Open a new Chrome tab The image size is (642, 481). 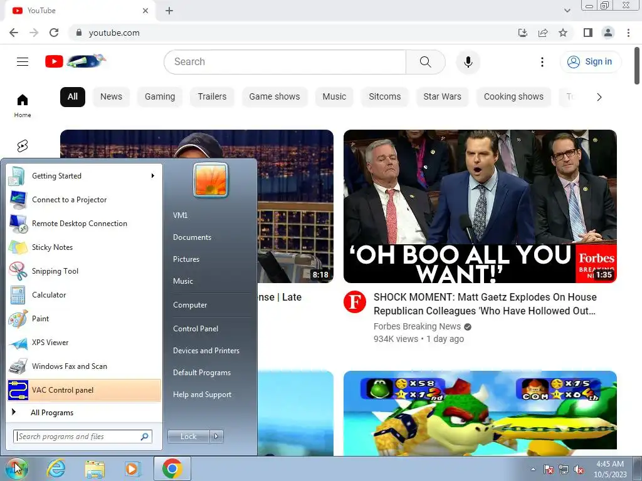(169, 11)
